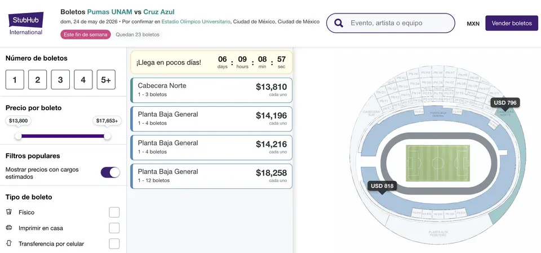Open the Estadio Olímpico Universitario venue link

(196, 22)
